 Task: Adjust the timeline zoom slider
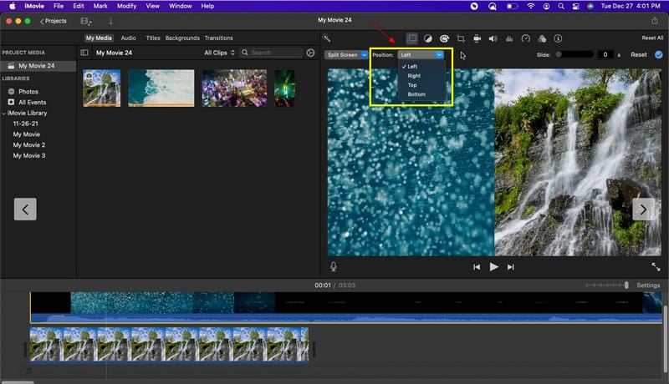tap(607, 285)
